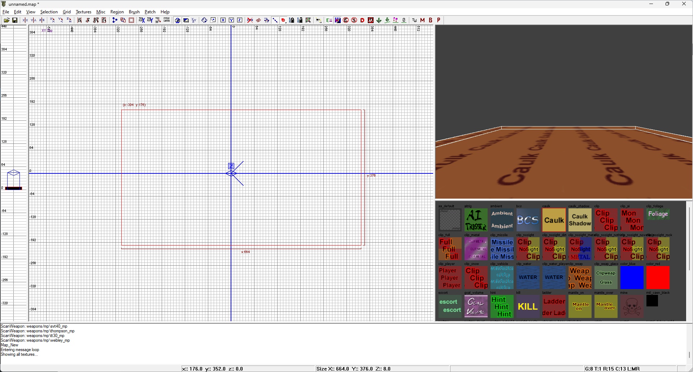Select the yellow KILL texture

click(528, 306)
